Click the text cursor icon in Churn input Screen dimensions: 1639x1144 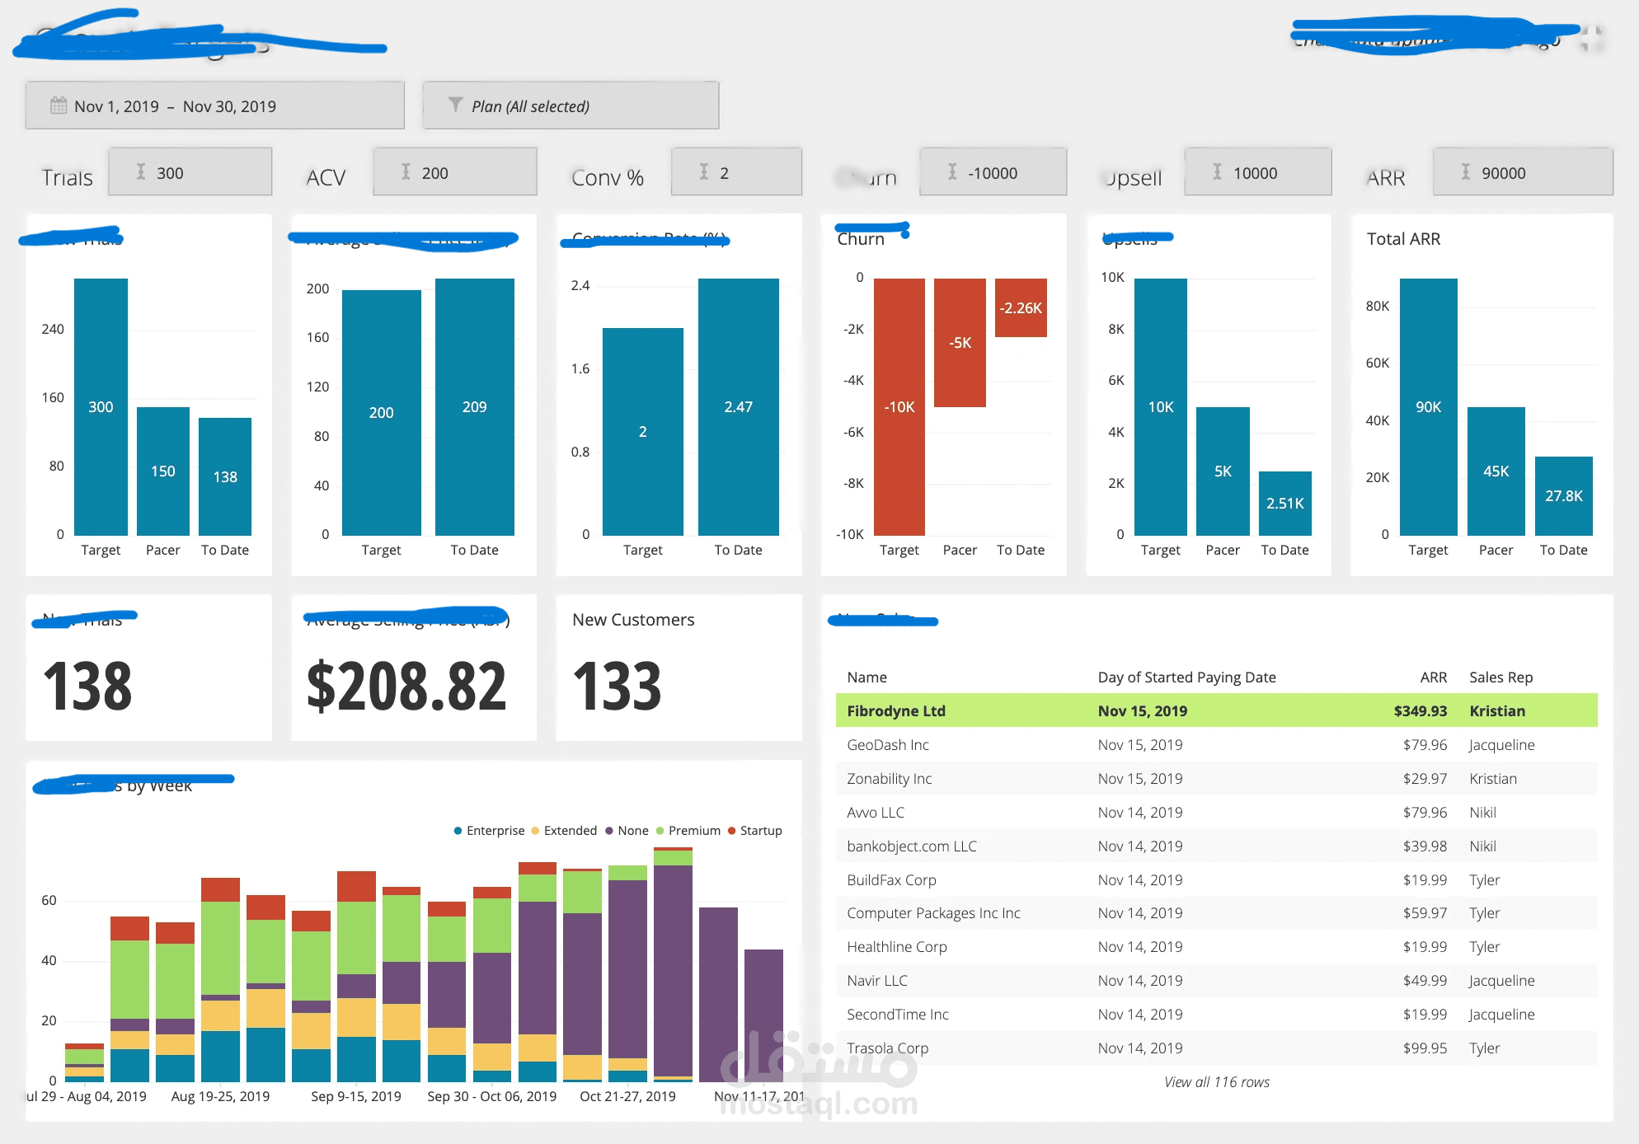(952, 171)
